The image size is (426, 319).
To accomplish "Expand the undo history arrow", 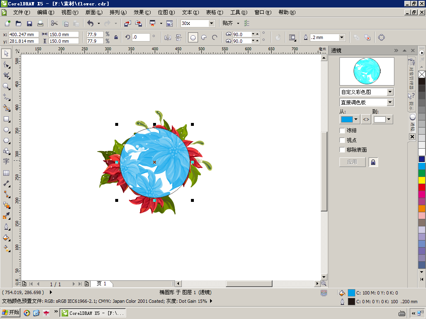I will tap(99, 23).
